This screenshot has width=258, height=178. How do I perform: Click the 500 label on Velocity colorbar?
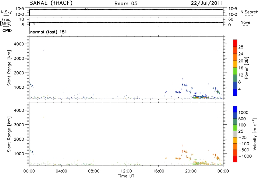(x=242, y=119)
